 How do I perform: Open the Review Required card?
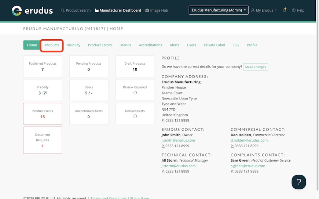tap(135, 90)
